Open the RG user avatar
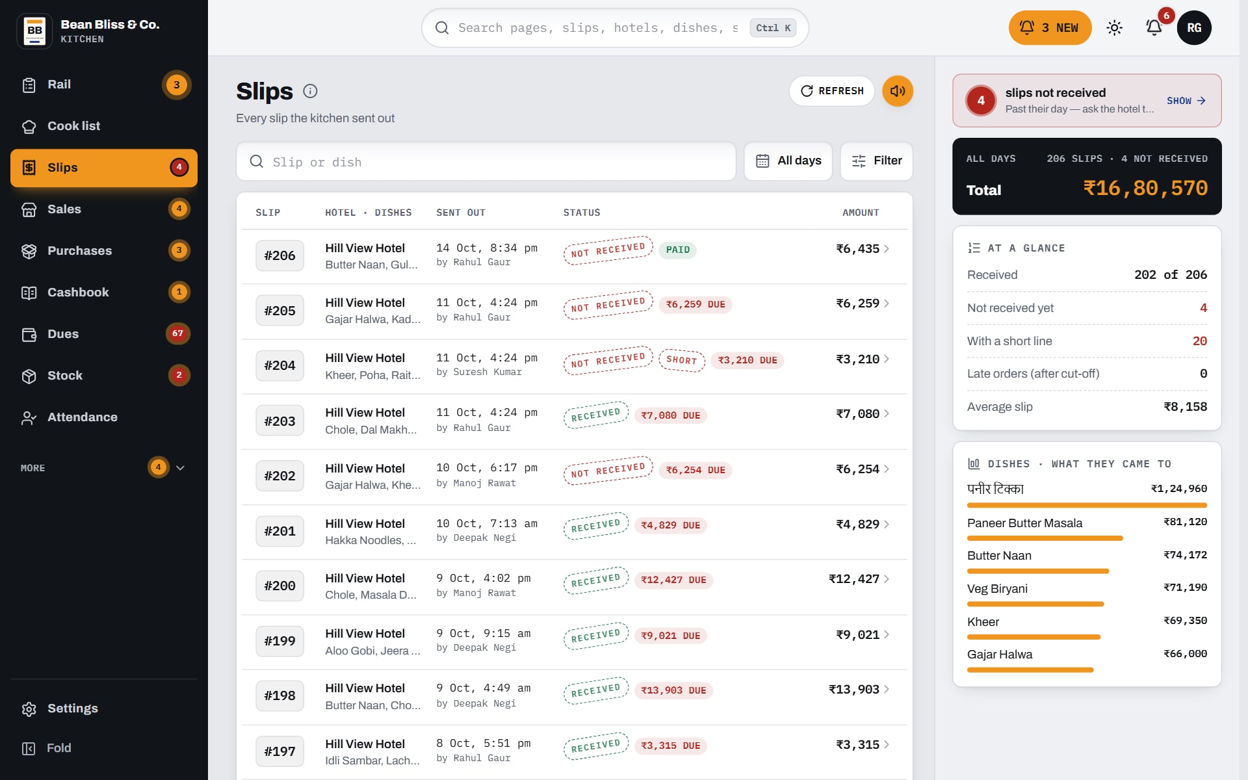Image resolution: width=1248 pixels, height=780 pixels. pyautogui.click(x=1194, y=28)
